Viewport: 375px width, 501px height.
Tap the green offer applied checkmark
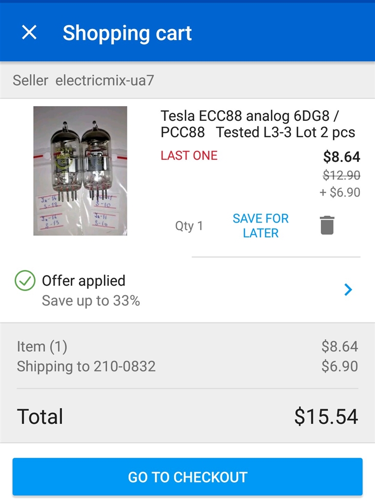pos(25,281)
